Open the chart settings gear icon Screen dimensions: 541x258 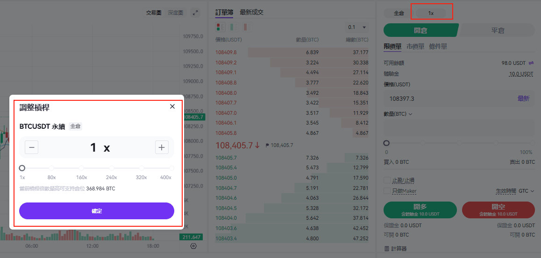click(194, 246)
